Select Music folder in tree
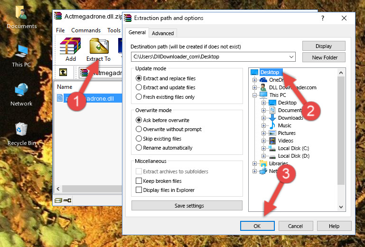This screenshot has height=247, width=365. point(284,125)
